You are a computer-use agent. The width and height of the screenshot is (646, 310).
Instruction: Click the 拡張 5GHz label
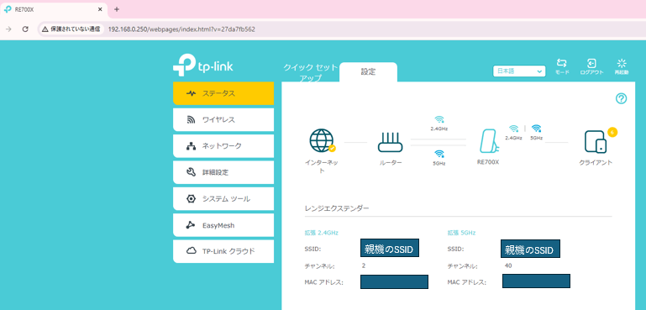click(x=461, y=233)
